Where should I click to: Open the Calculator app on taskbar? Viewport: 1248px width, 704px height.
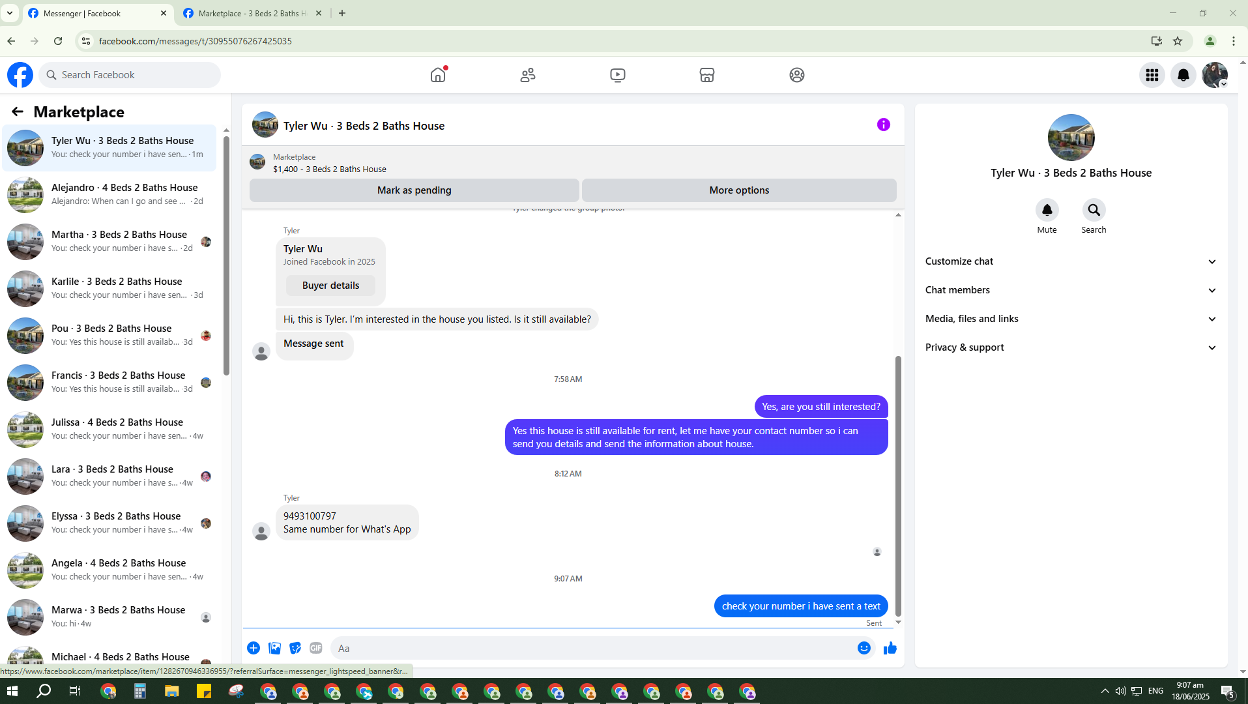[140, 691]
